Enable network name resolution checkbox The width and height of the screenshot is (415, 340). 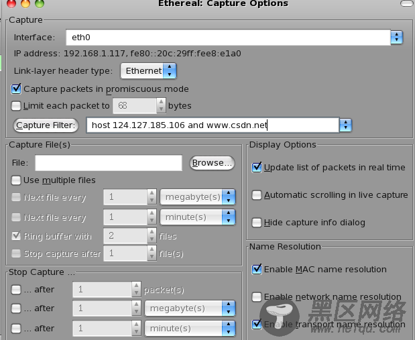257,297
